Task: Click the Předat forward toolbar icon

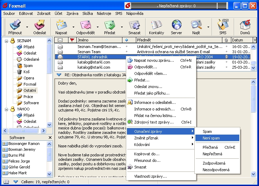Action: click(x=110, y=27)
